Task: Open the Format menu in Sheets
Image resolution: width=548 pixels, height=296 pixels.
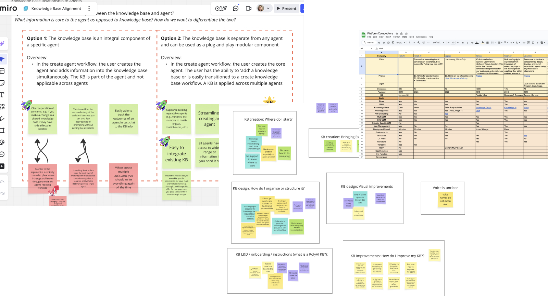Action: (397, 37)
